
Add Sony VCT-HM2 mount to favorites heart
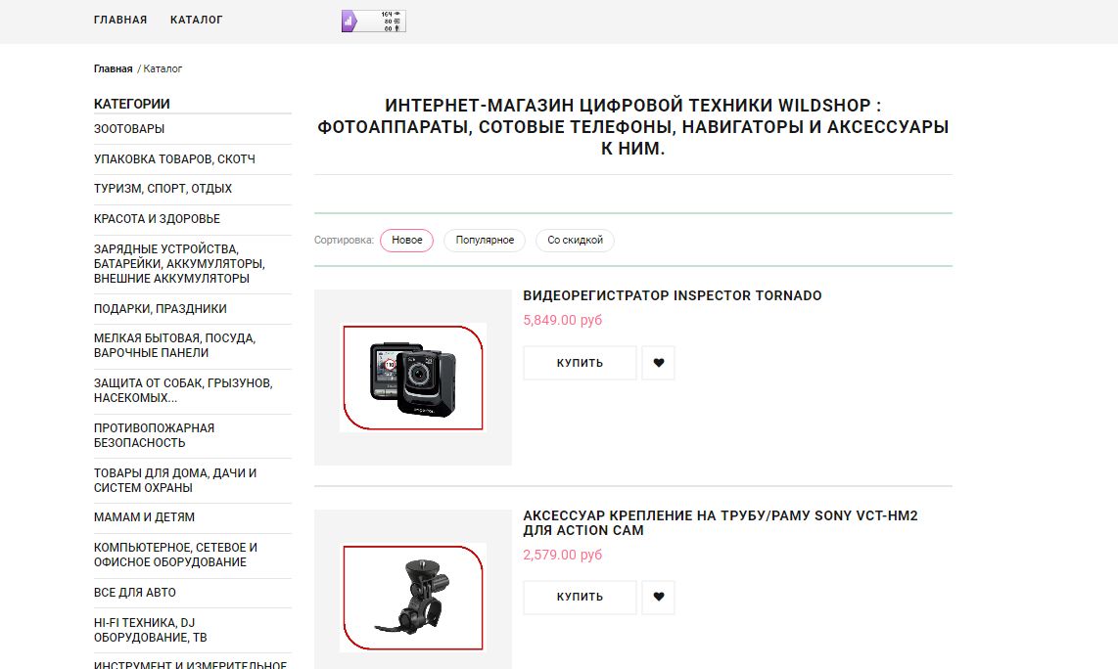tap(658, 597)
